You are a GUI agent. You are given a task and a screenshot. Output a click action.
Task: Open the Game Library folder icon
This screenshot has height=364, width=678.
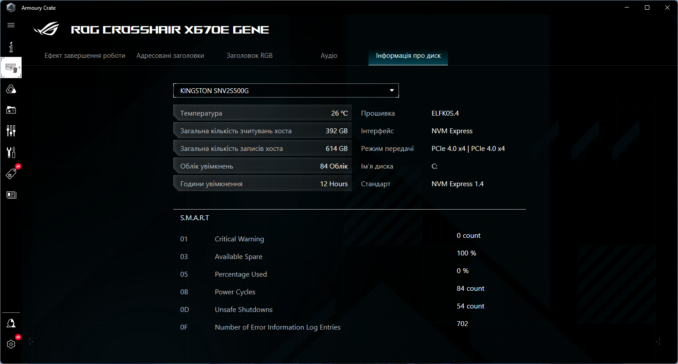(x=11, y=110)
